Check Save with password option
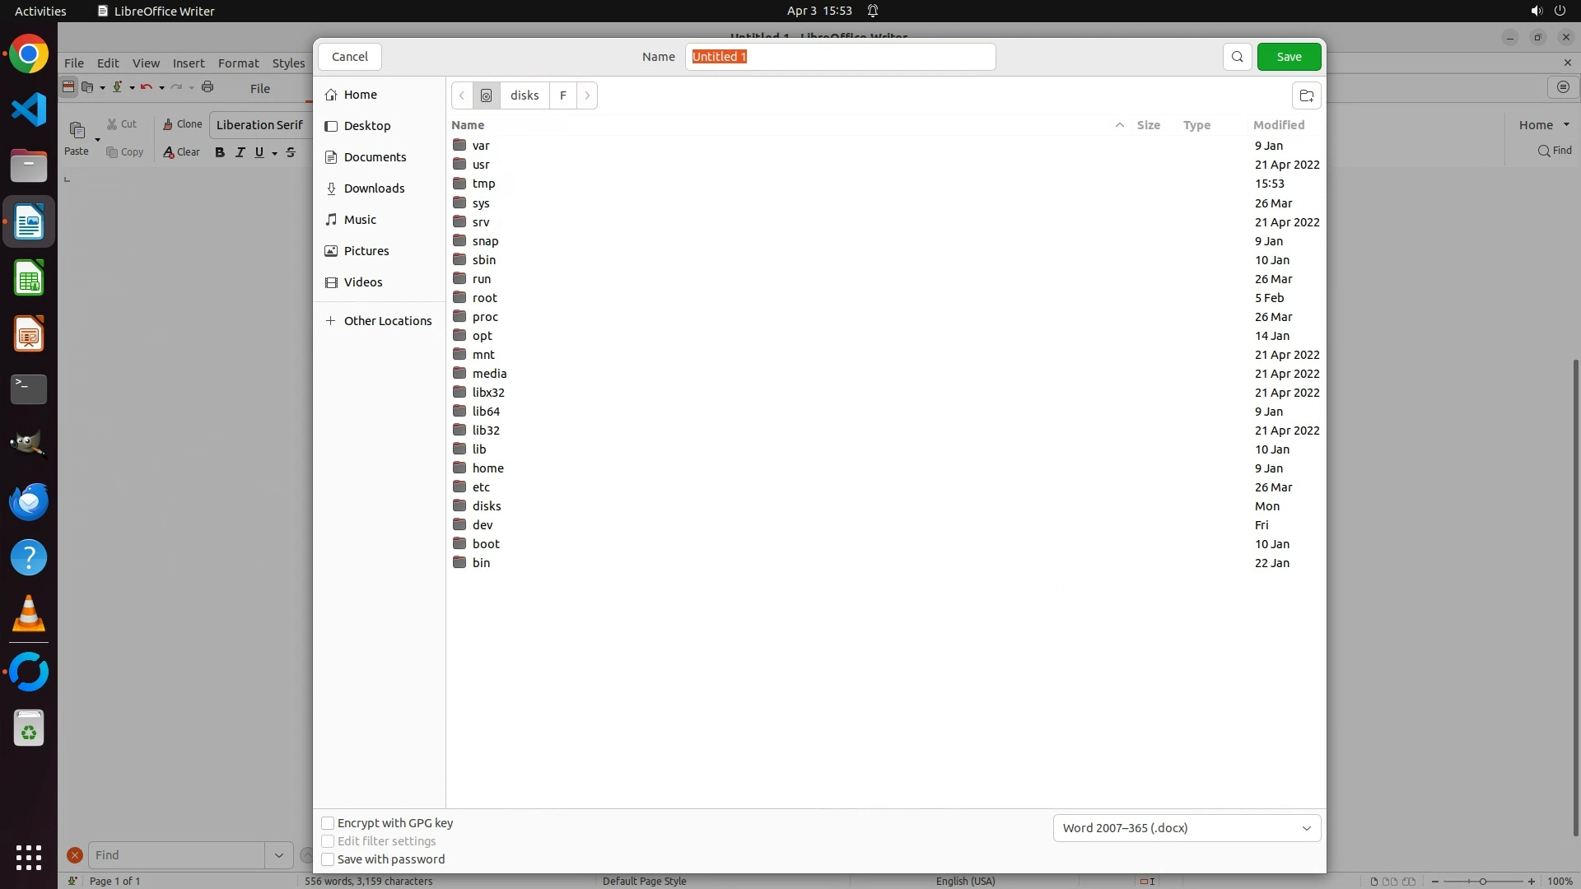Viewport: 1581px width, 889px height. (328, 859)
